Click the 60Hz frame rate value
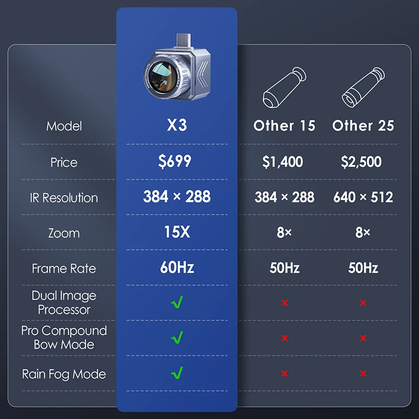Image resolution: width=419 pixels, height=419 pixels. click(177, 268)
